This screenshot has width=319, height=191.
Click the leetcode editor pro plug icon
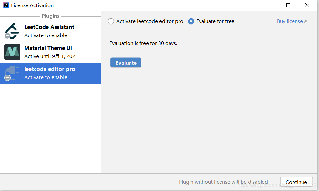point(12,73)
